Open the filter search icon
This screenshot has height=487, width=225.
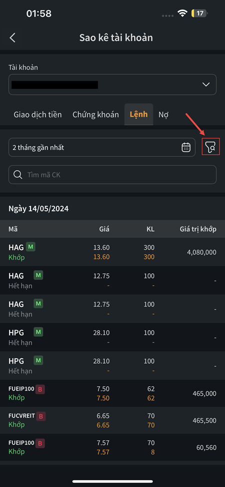[211, 147]
